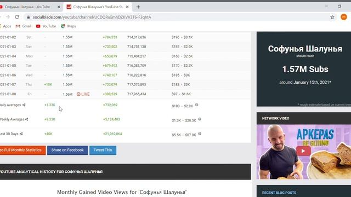Open the Chrome profile avatar
Screen dimensions: 351x197
click(344, 17)
